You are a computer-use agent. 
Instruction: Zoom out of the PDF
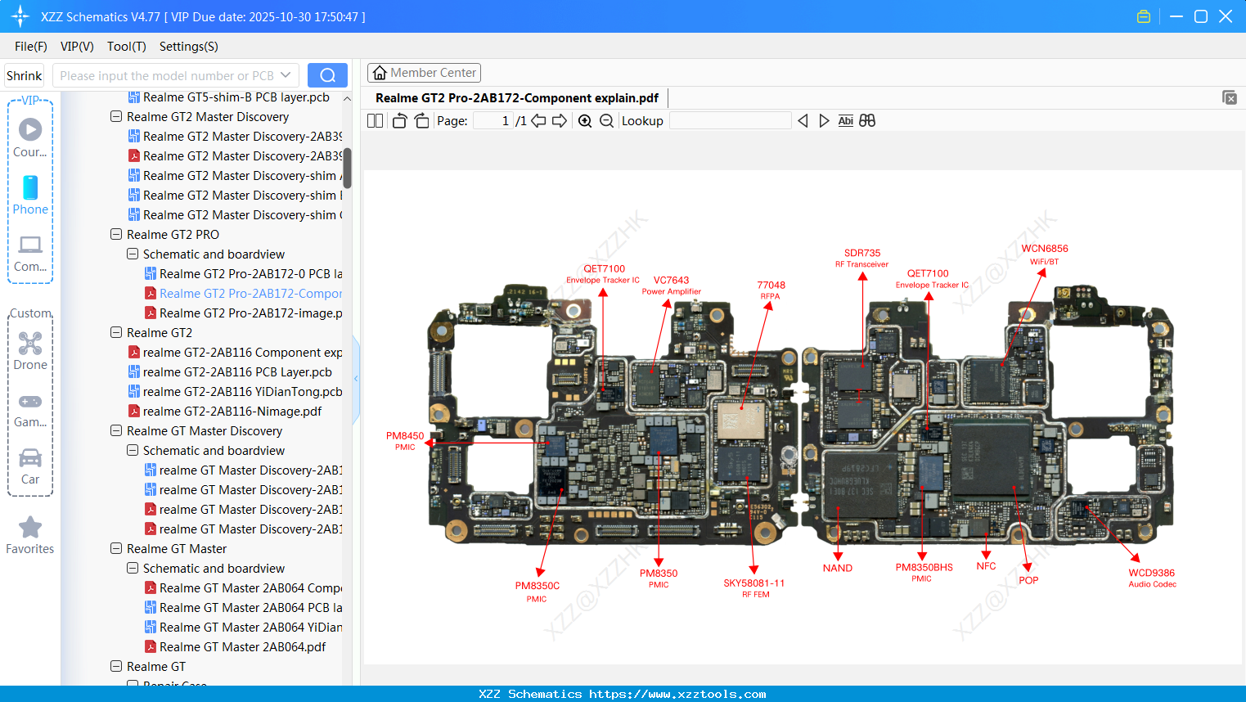(606, 121)
